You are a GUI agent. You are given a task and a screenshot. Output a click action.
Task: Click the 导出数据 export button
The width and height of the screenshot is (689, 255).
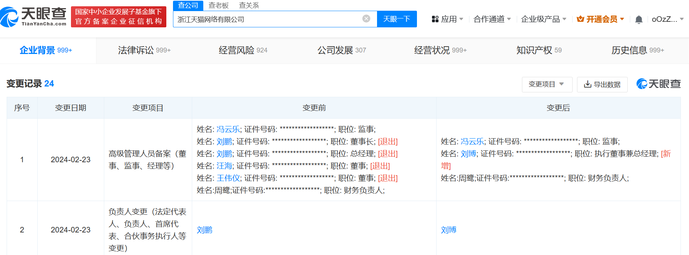[602, 84]
